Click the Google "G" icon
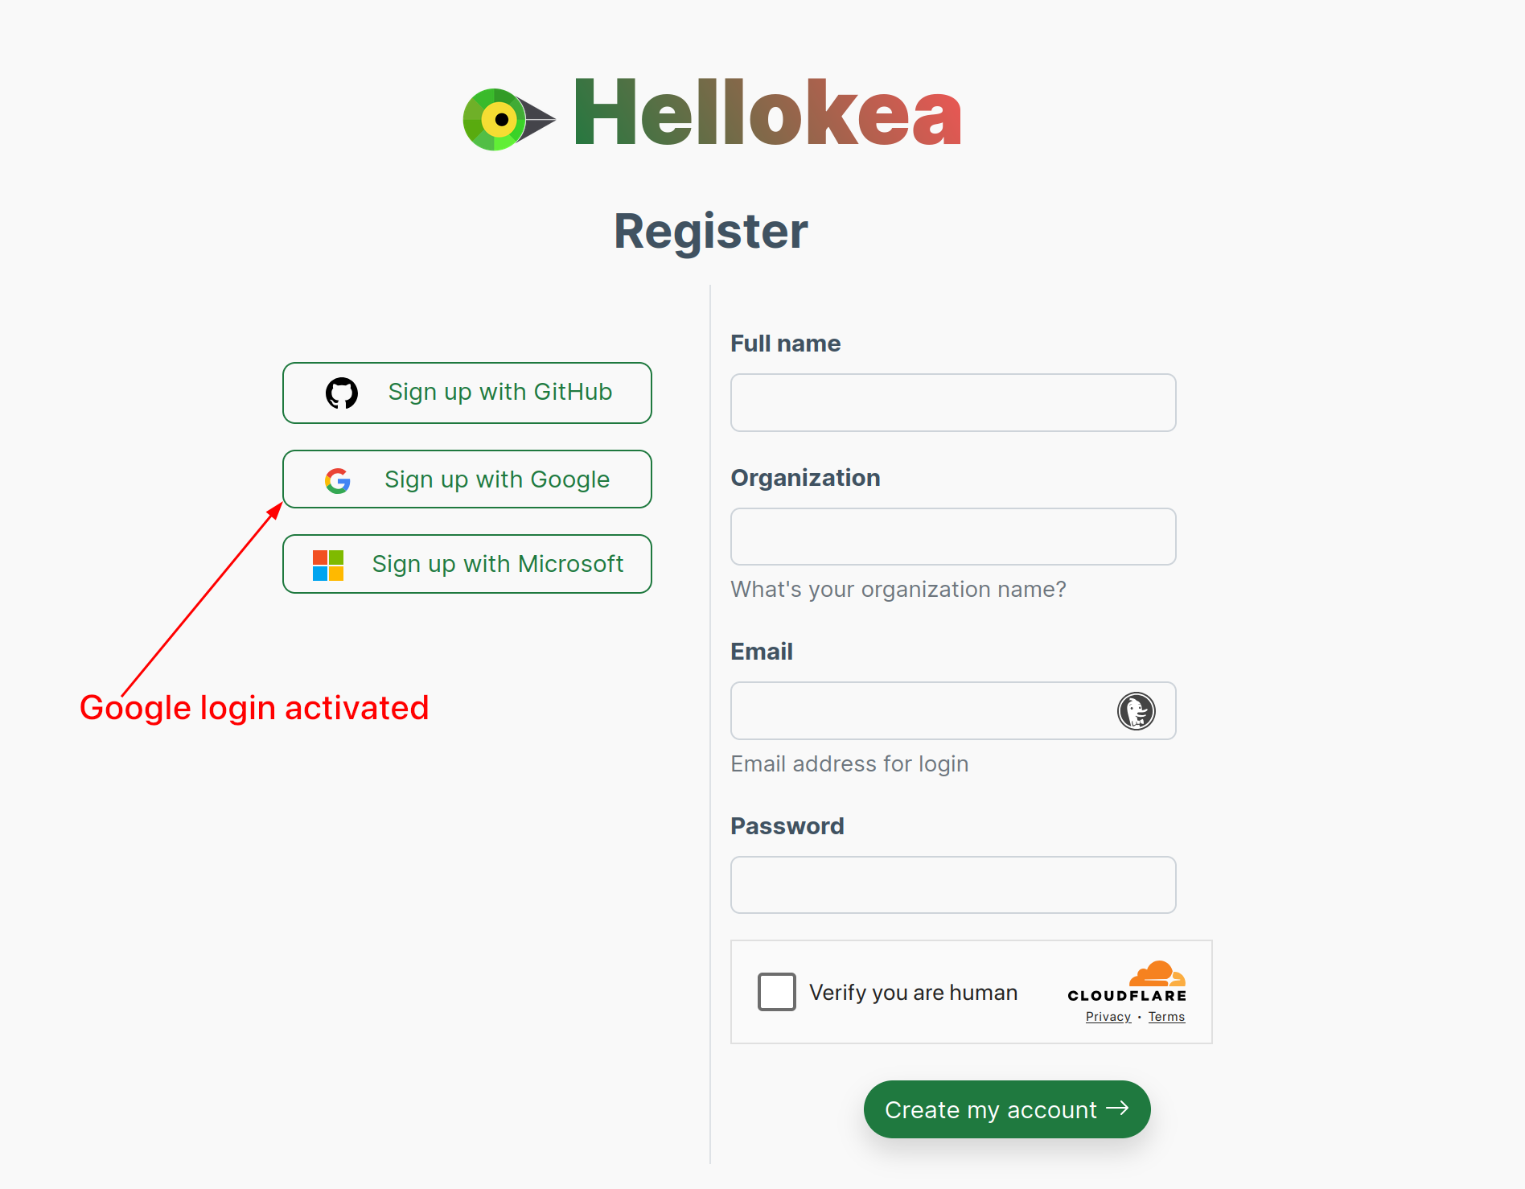Image resolution: width=1525 pixels, height=1189 pixels. pos(337,480)
